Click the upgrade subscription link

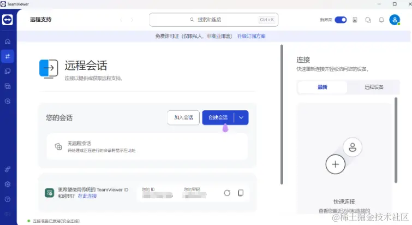[x=251, y=36]
